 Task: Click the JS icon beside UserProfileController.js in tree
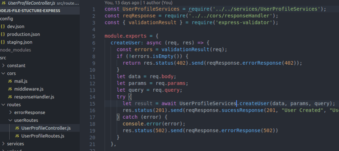tap(17, 128)
